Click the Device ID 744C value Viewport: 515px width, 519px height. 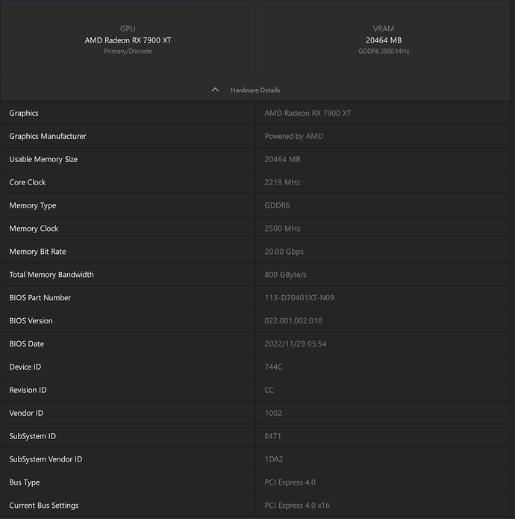click(273, 367)
